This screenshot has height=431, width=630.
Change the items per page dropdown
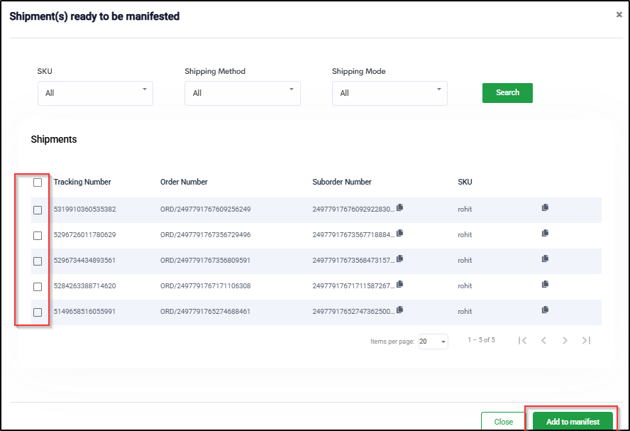tap(433, 342)
